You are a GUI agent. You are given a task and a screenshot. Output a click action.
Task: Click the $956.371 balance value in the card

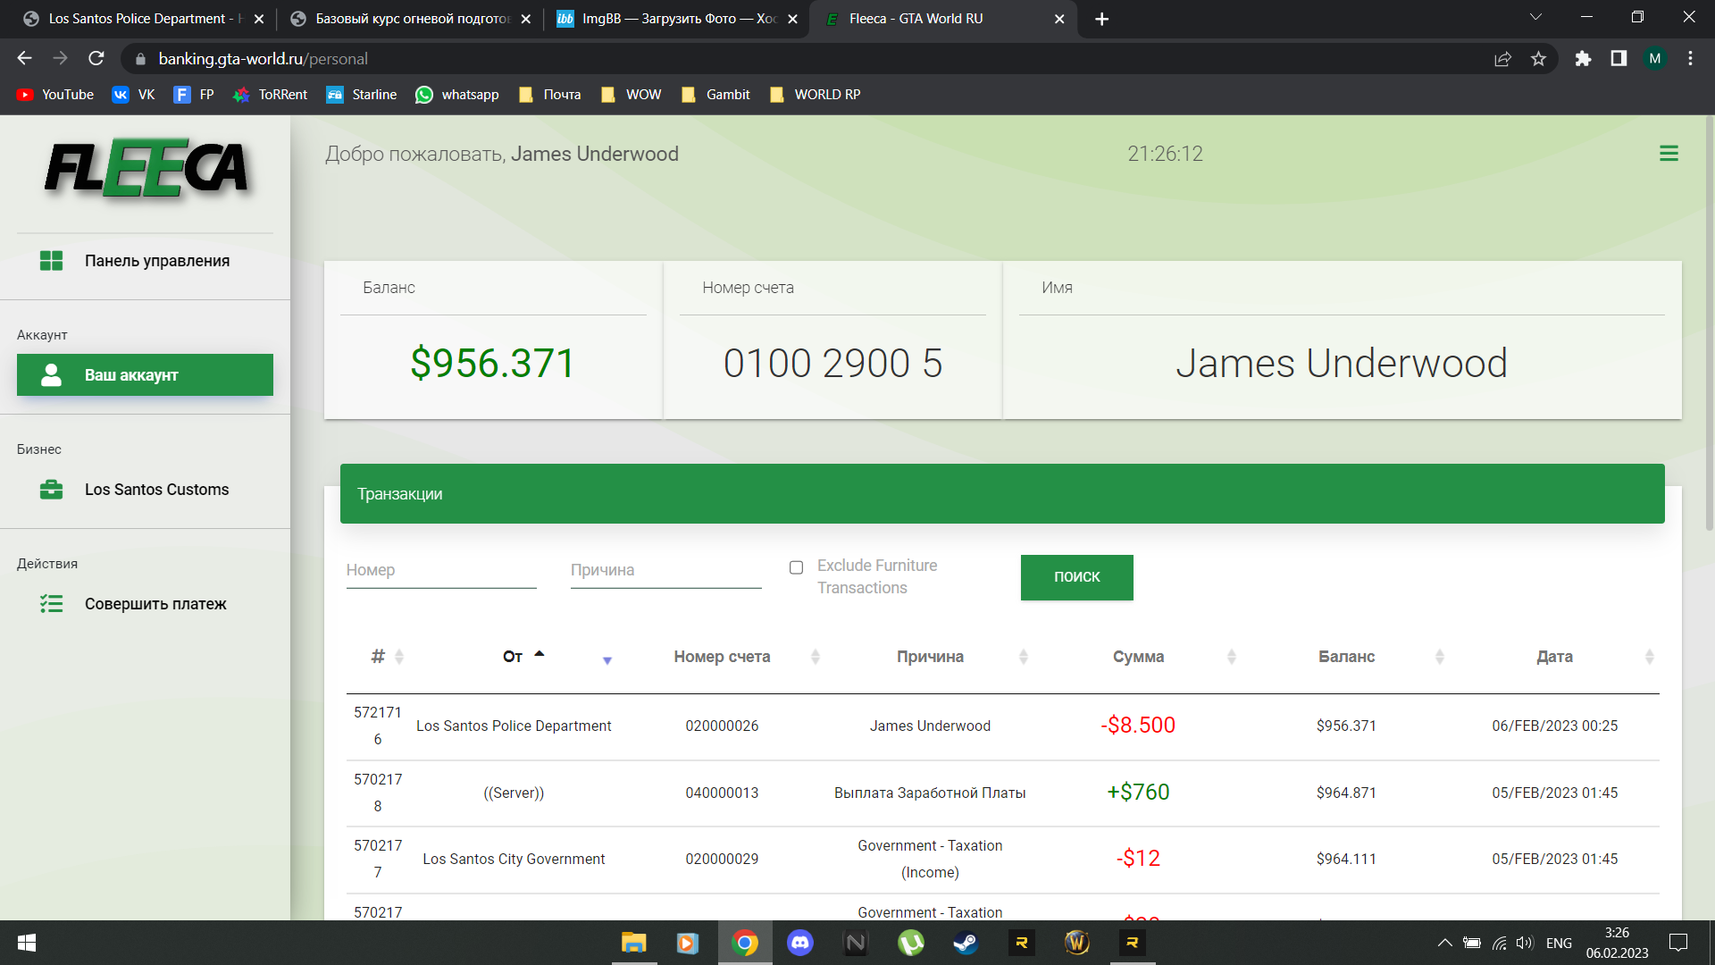493,364
